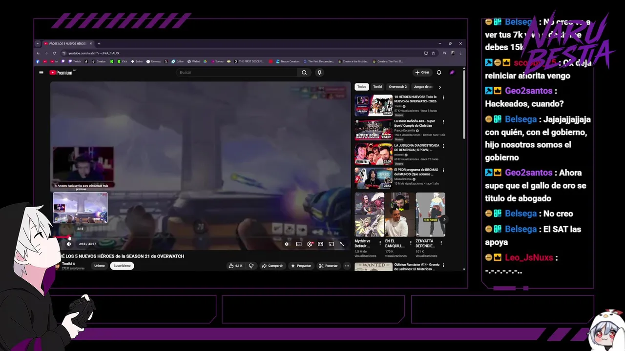This screenshot has width=625, height=351.
Task: Select the 'Todos' filter chip
Action: pyautogui.click(x=361, y=87)
